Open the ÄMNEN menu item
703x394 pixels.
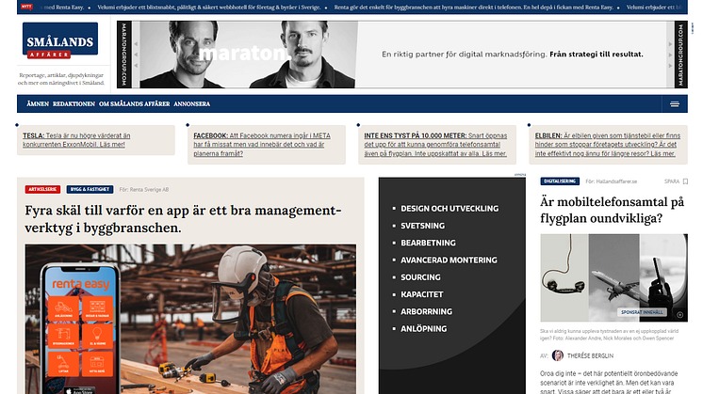click(37, 103)
